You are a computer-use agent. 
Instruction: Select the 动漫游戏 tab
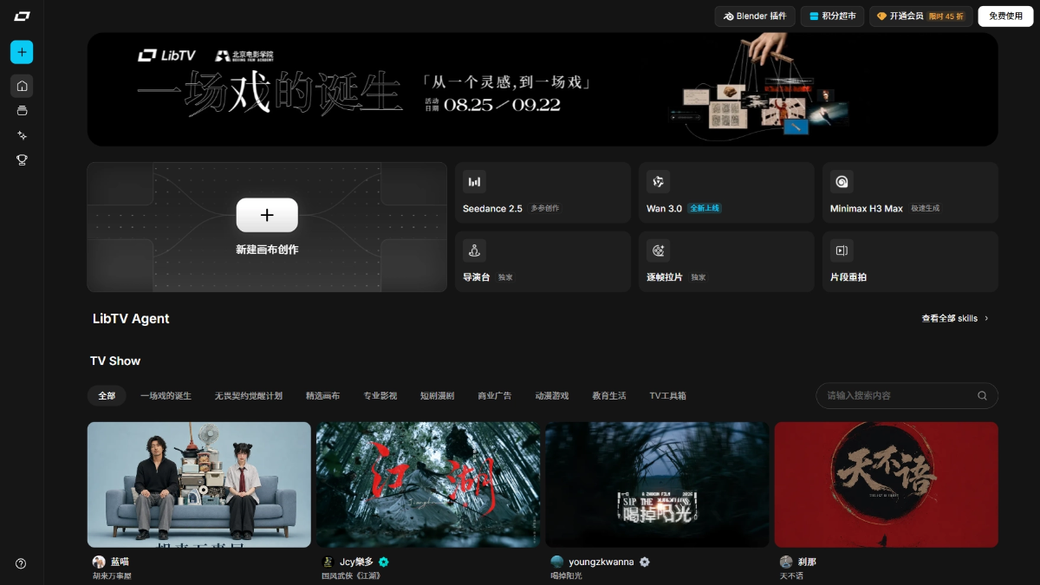[551, 396]
